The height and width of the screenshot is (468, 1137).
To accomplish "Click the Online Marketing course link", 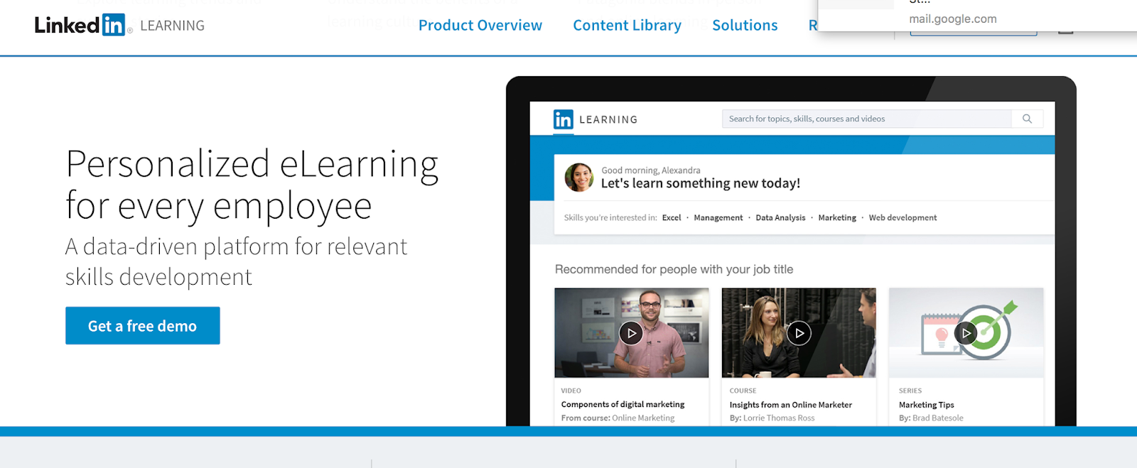I will tap(643, 418).
